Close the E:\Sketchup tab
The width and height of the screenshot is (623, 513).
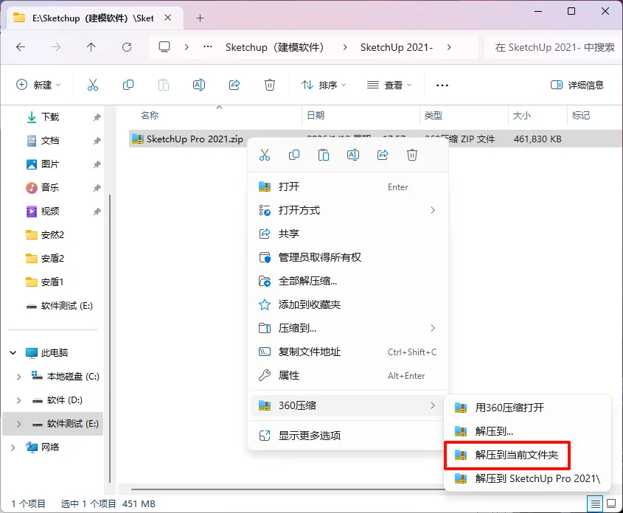[168, 18]
